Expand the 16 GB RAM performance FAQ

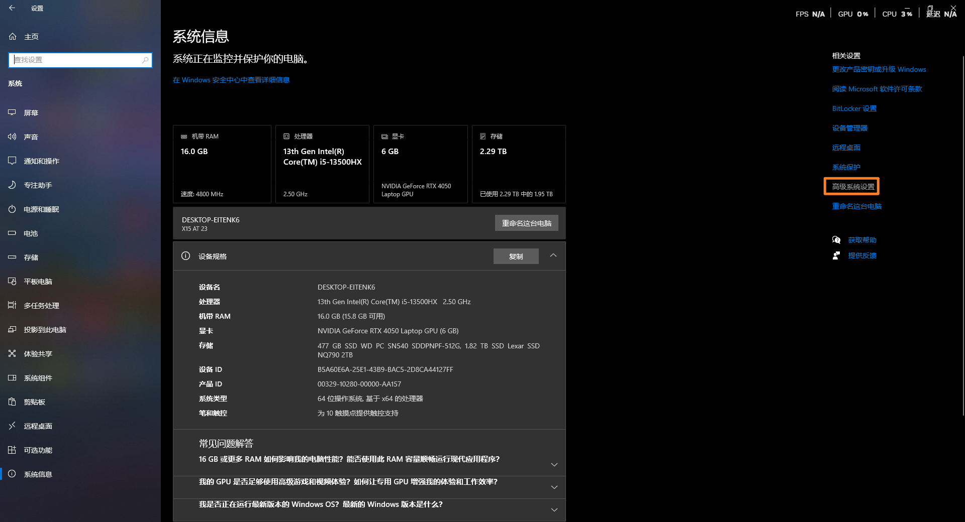pyautogui.click(x=554, y=465)
